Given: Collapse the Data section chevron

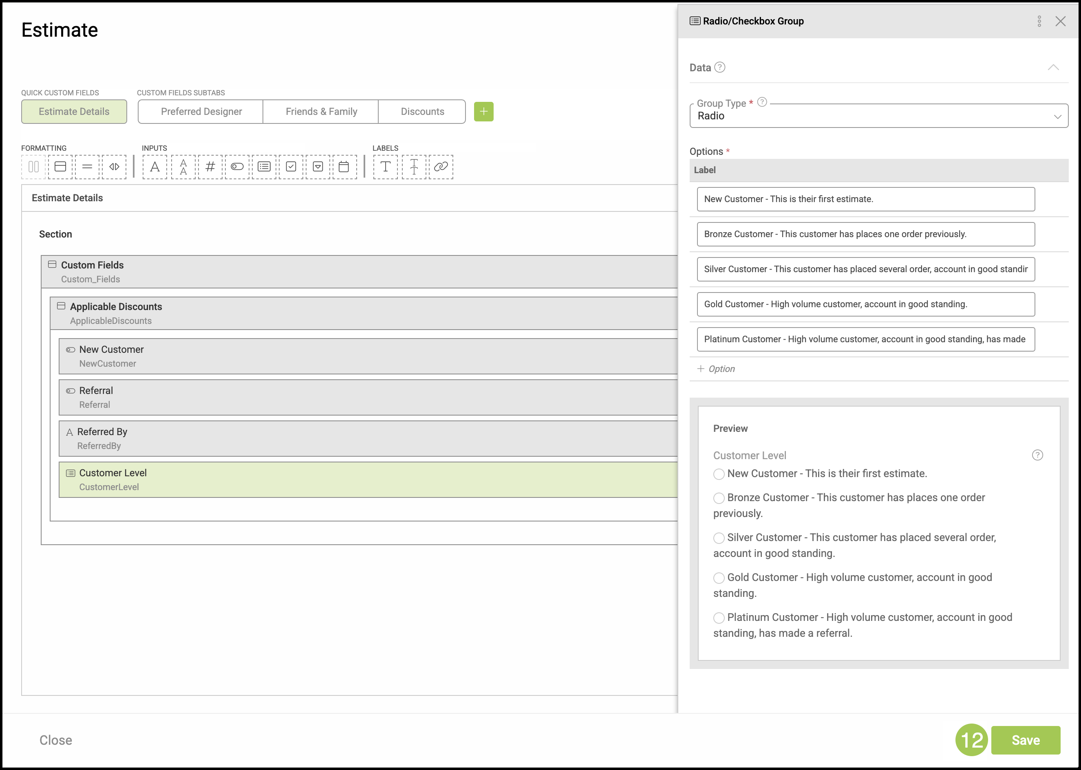Looking at the screenshot, I should [1052, 67].
